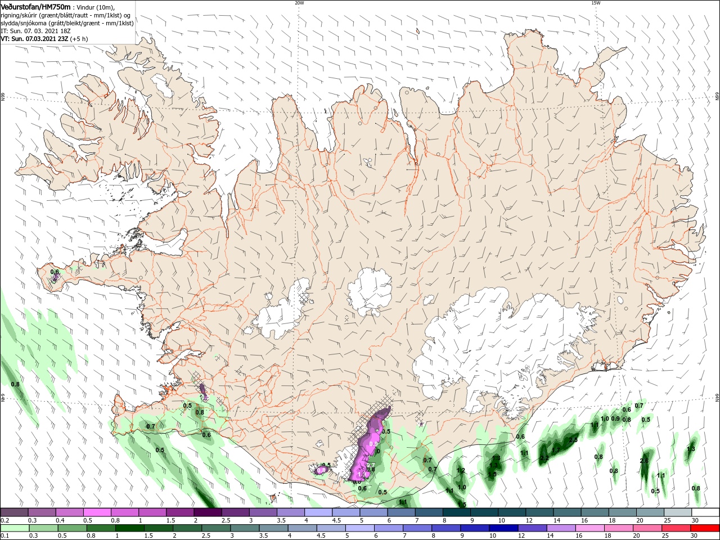Image resolution: width=720 pixels, height=540 pixels.
Task: Select the upper legend pale grey swatch at 25
Action: [677, 512]
